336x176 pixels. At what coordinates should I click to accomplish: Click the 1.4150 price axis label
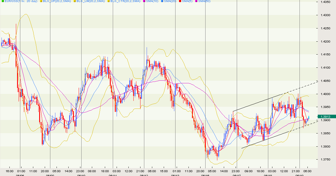point(325,55)
